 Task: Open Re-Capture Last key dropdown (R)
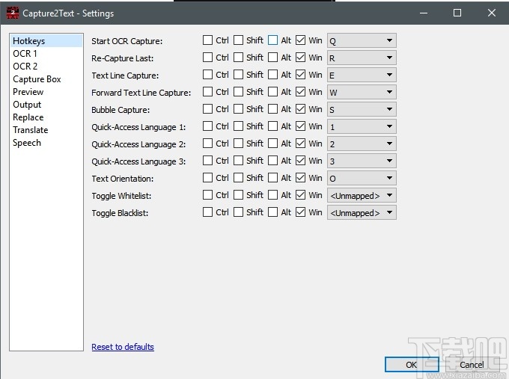pyautogui.click(x=362, y=58)
